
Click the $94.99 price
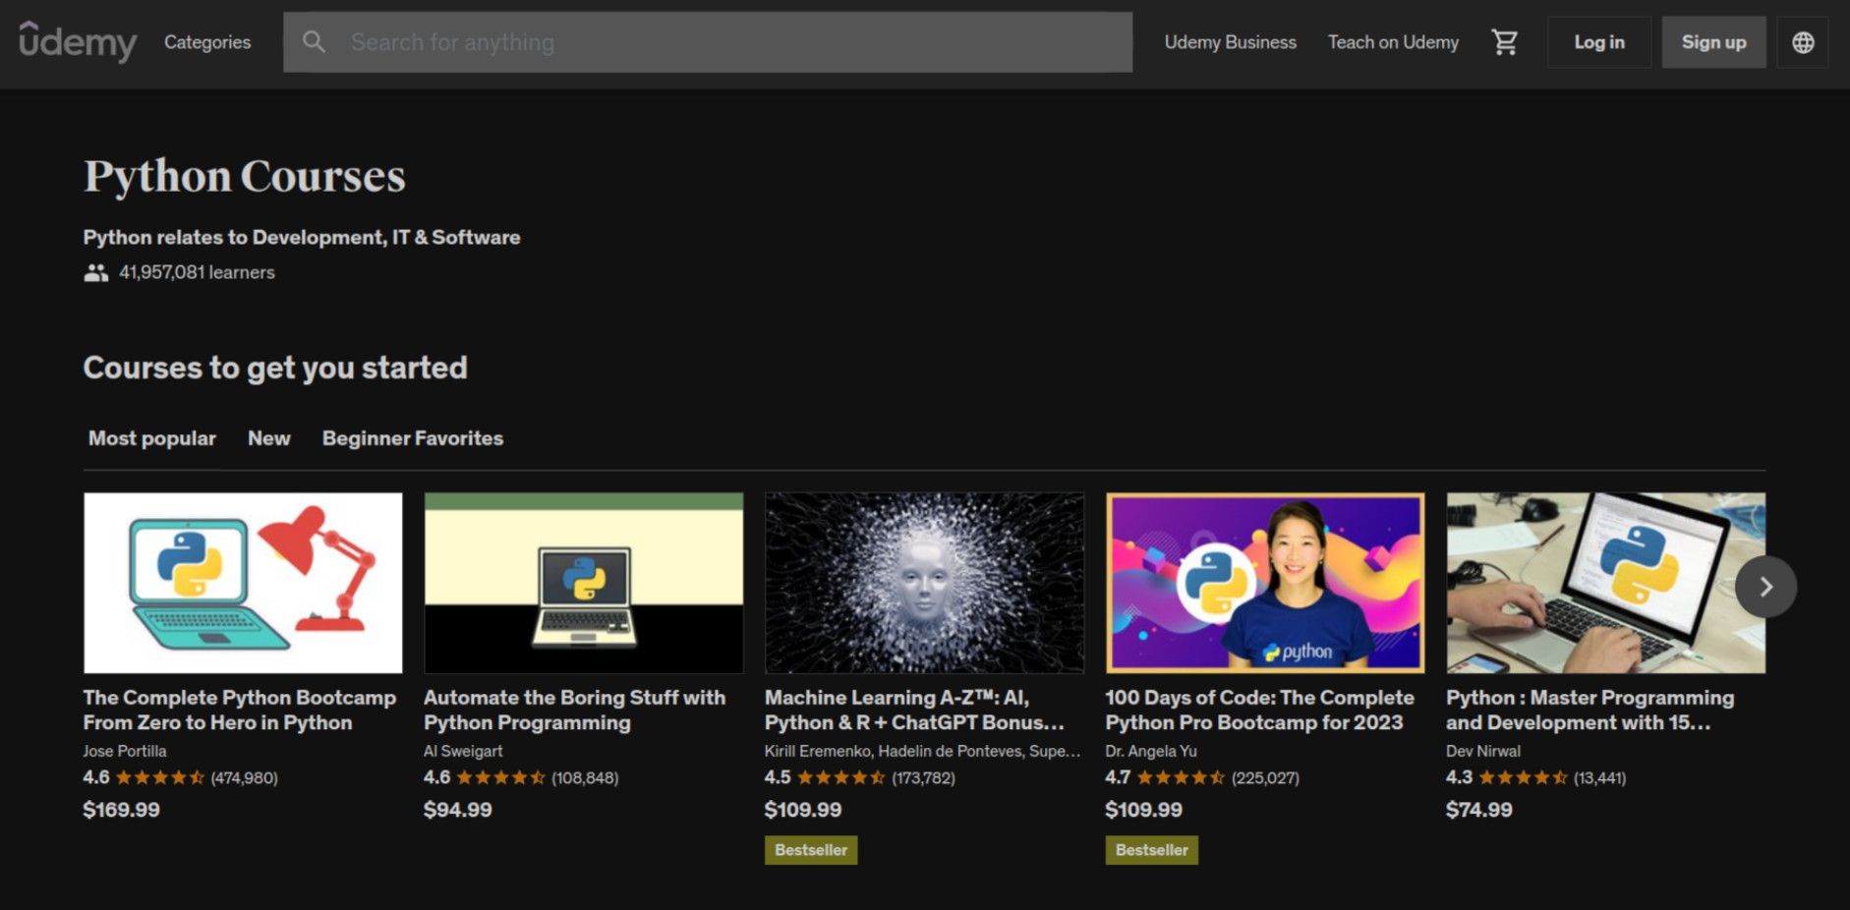458,810
